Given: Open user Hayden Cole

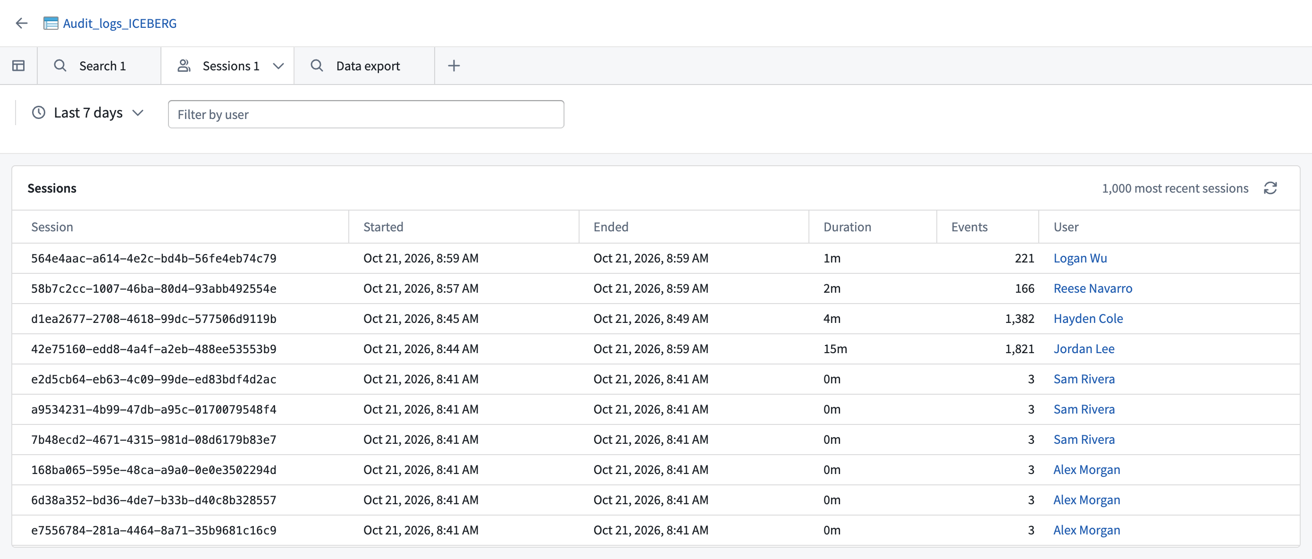Looking at the screenshot, I should point(1088,319).
